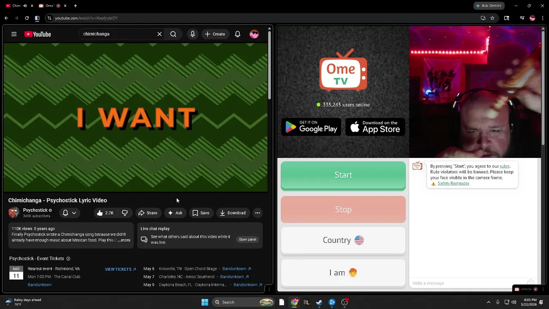This screenshot has width=549, height=309.
Task: Open the YouTube guide hamburger menu
Action: (14, 34)
